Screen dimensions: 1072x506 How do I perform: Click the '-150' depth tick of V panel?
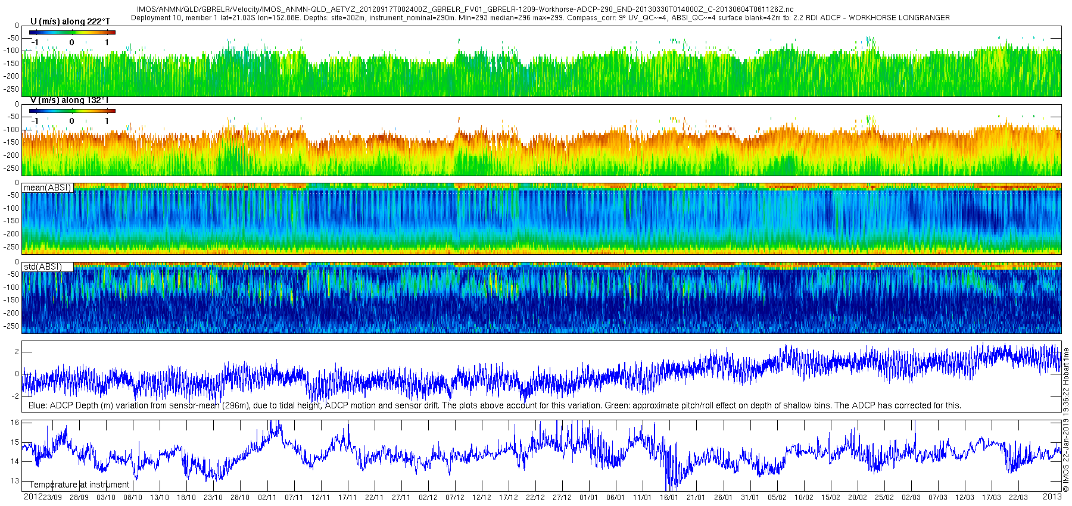(12, 142)
